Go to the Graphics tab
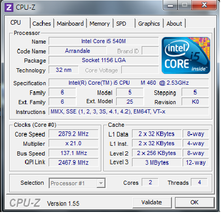 [149, 24]
